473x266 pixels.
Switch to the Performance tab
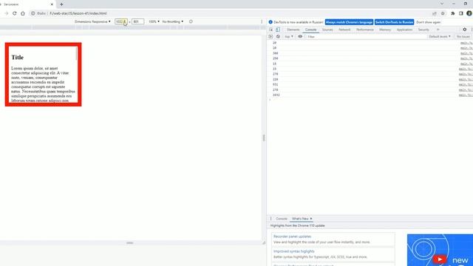[365, 30]
